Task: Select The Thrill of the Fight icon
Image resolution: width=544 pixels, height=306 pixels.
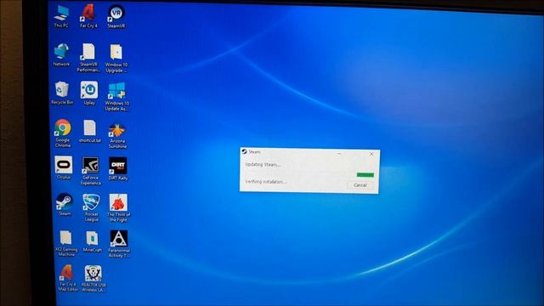Action: 118,208
